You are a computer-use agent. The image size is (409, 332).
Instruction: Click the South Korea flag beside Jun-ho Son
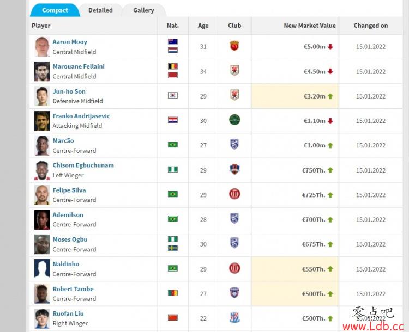pyautogui.click(x=173, y=95)
